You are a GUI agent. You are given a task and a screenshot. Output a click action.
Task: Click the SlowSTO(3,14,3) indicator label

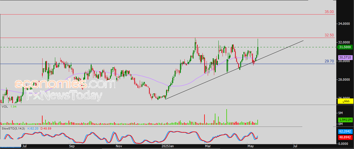(x=13, y=129)
